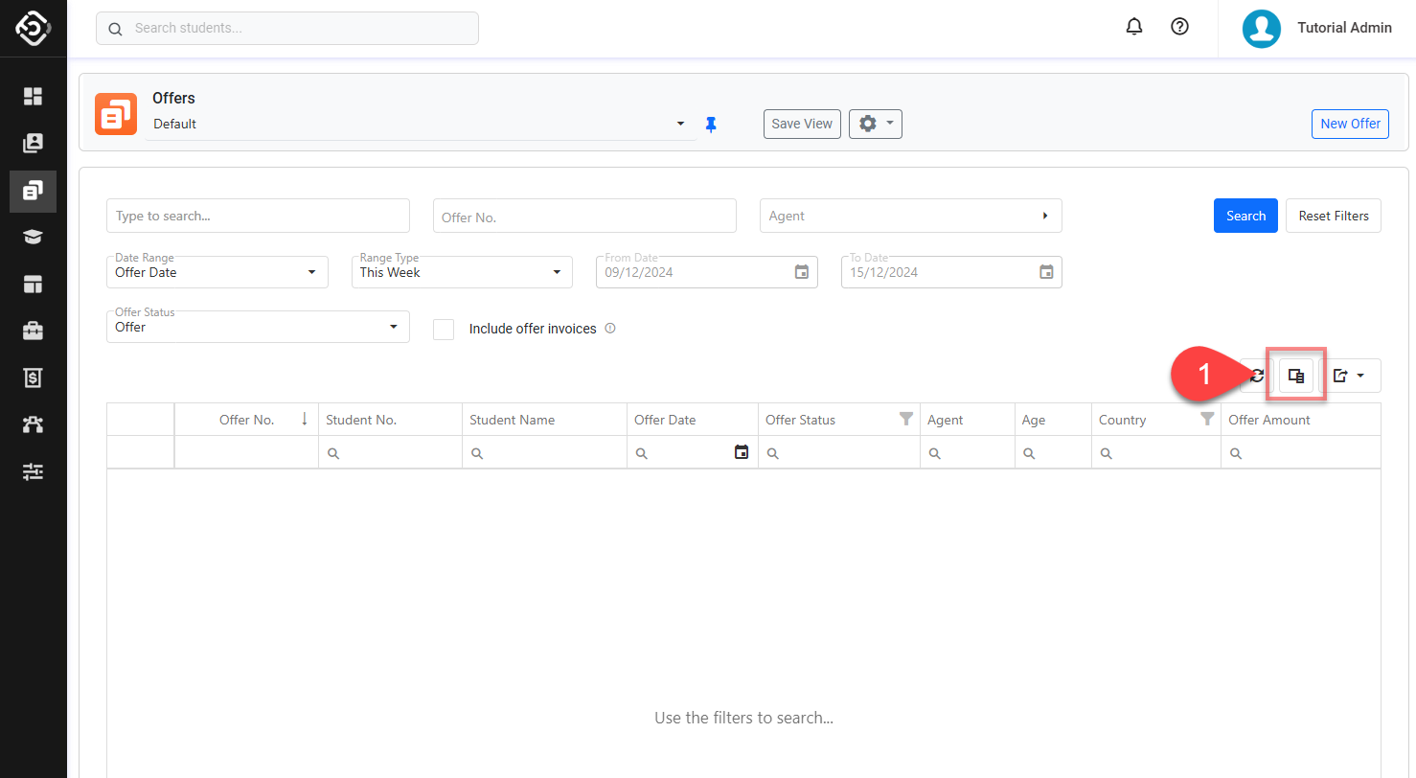
Task: Click the orange Offers module icon
Action: [116, 114]
